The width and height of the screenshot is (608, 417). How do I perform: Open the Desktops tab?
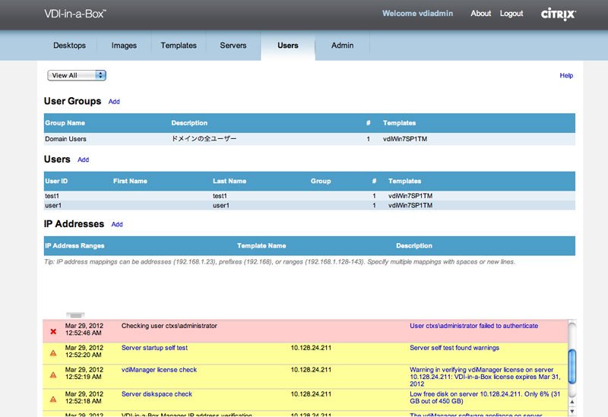[69, 46]
